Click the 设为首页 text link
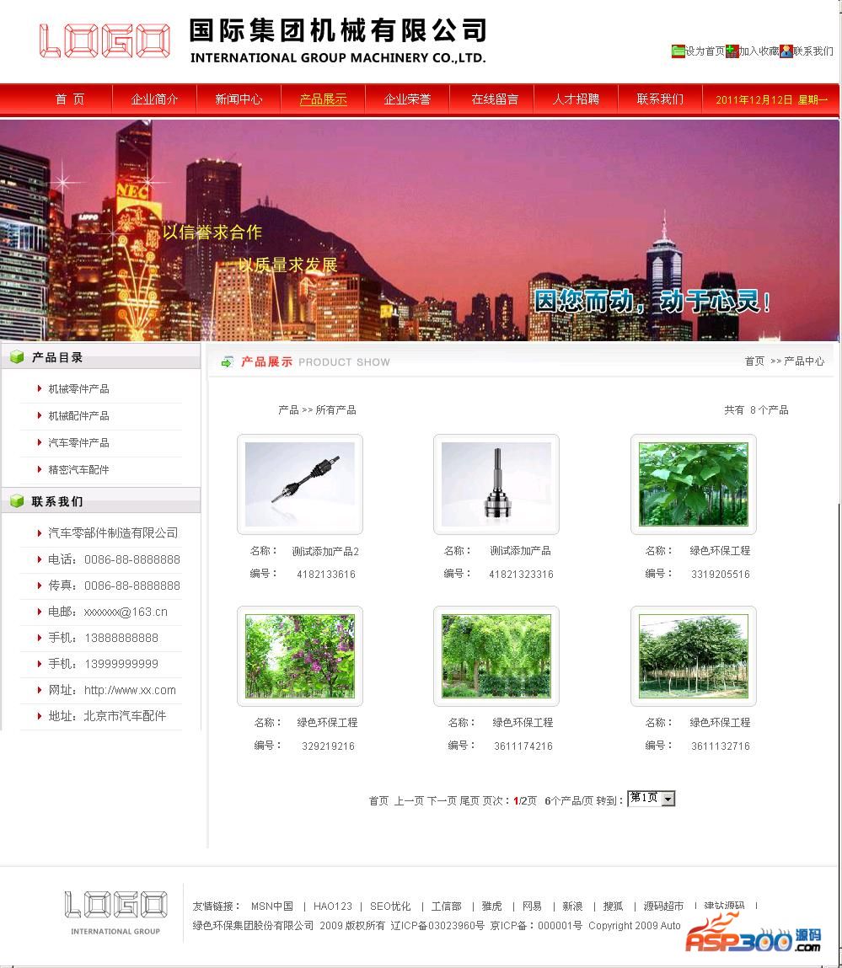Screen dimensions: 842x968 [x=705, y=51]
